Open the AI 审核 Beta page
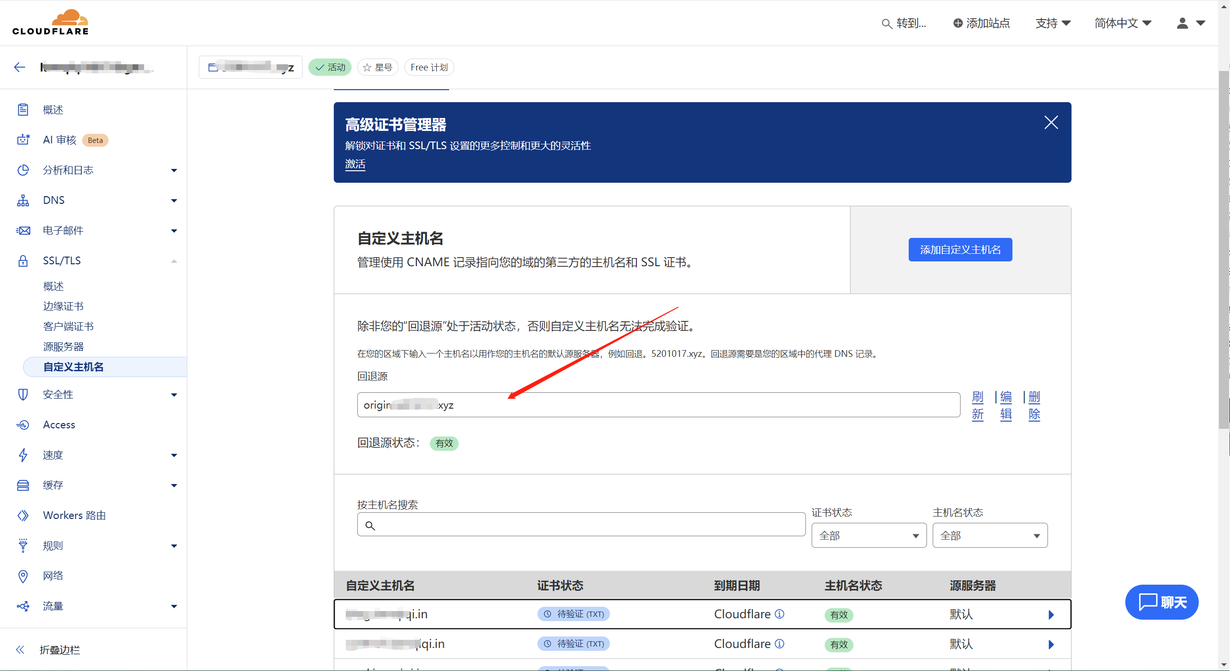Viewport: 1230px width, 671px height. point(60,140)
